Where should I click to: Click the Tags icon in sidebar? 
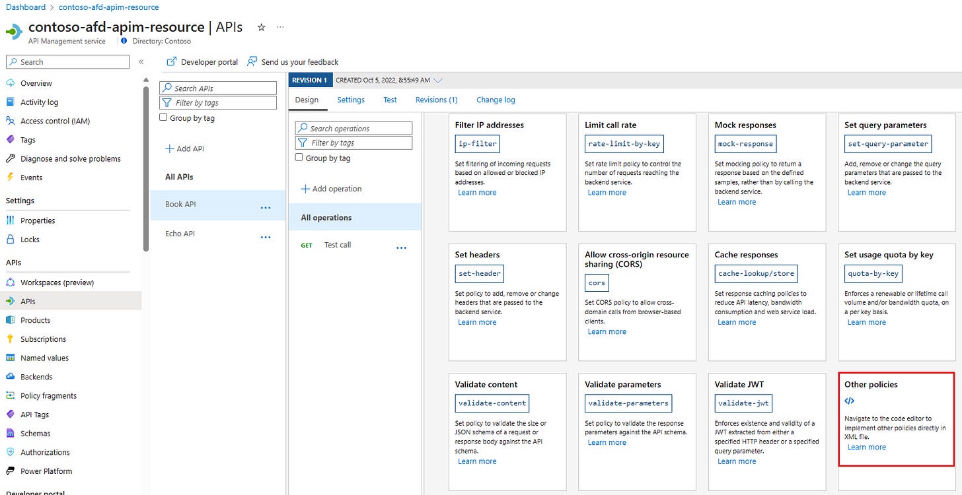coord(10,140)
